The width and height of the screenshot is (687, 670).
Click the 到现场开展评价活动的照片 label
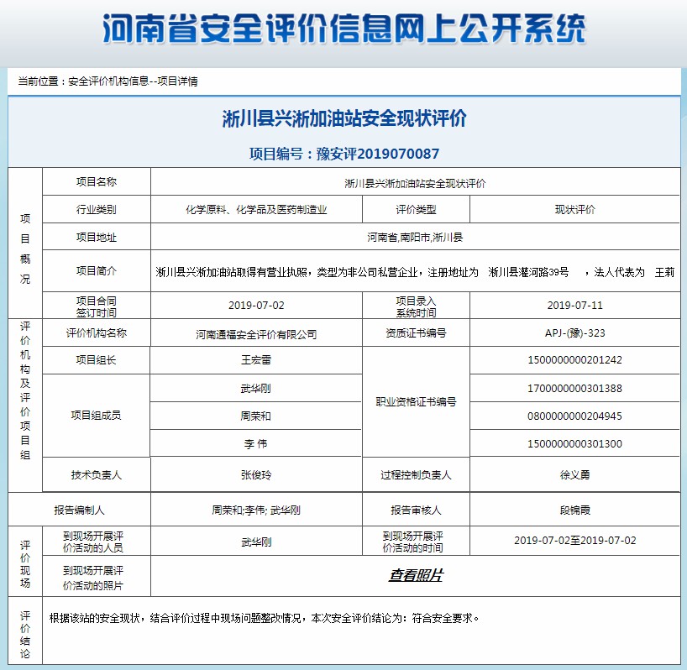point(93,578)
